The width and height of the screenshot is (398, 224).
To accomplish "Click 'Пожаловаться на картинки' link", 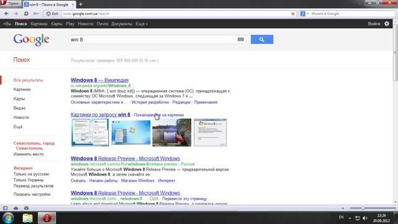I will [159, 115].
